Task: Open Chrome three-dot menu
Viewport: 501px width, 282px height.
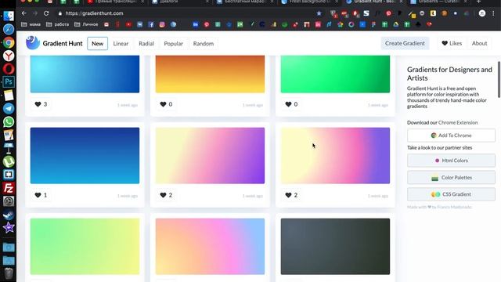Action: click(x=493, y=13)
